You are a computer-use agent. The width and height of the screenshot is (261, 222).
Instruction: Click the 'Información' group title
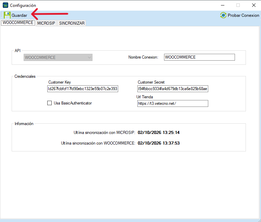click(x=24, y=124)
